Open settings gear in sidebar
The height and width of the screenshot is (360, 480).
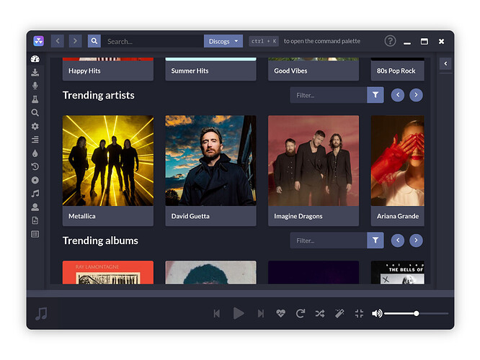(35, 126)
